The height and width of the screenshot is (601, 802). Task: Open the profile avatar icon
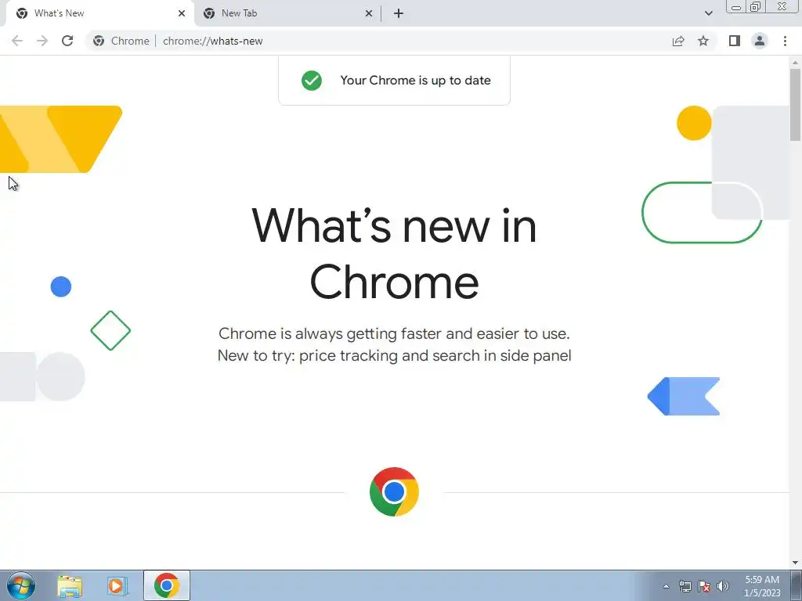tap(760, 41)
